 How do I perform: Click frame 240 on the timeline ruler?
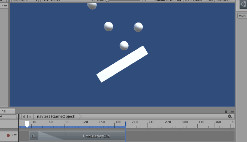click(151, 122)
